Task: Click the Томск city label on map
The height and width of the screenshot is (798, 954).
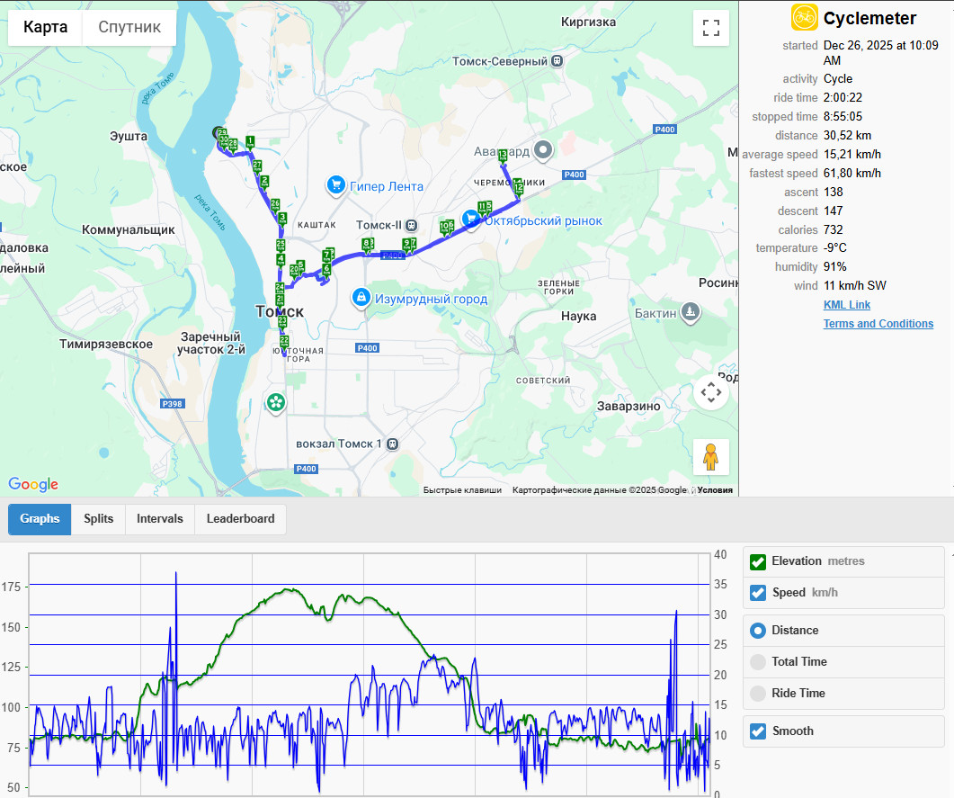Action: coord(280,311)
